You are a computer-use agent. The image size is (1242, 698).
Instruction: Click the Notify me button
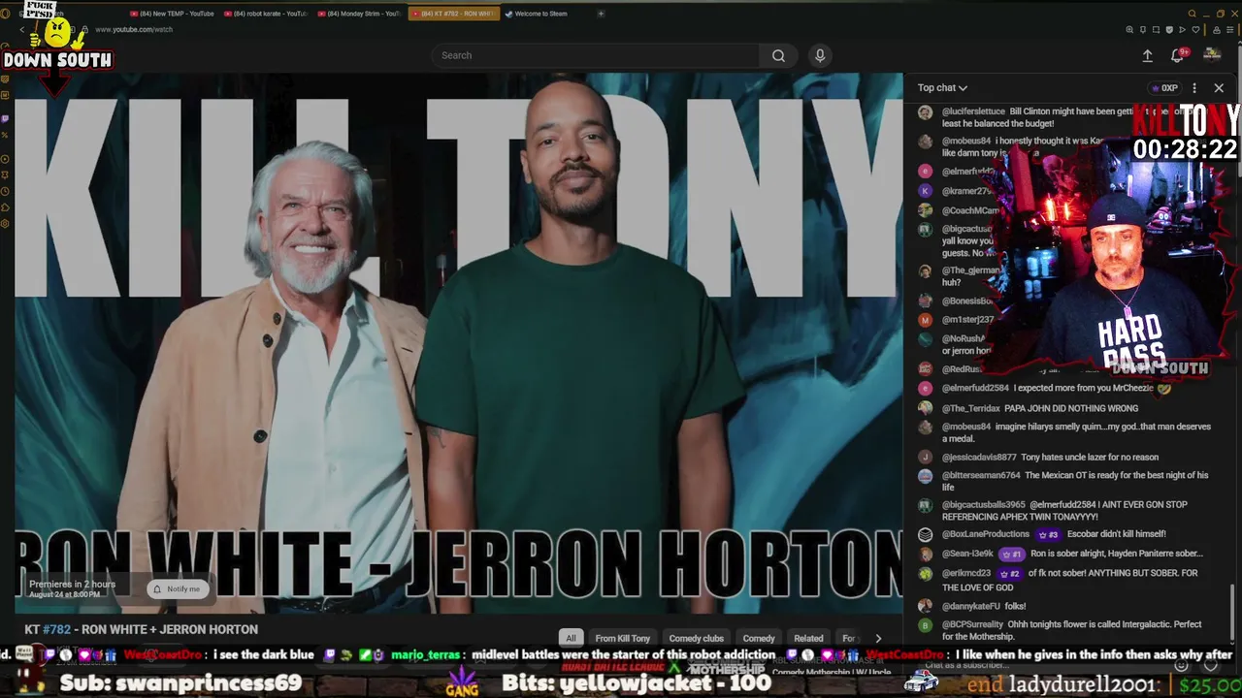click(177, 588)
